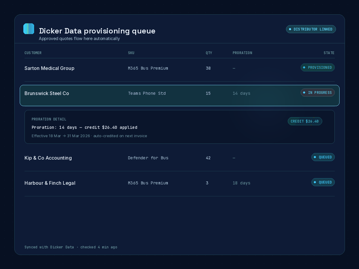Viewport: 359px width, 269px height.
Task: Click Sarton Medical Group's M365 Bus Premium SKU
Action: tap(148, 68)
